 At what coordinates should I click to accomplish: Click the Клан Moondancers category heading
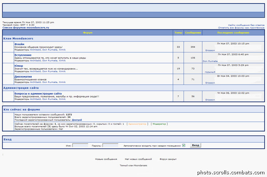pos(18,39)
